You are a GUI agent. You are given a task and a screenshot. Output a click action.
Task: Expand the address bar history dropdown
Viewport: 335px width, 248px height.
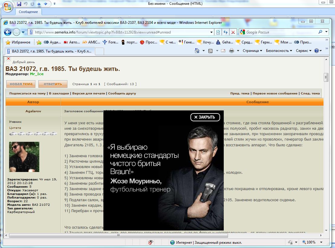pyautogui.click(x=212, y=32)
